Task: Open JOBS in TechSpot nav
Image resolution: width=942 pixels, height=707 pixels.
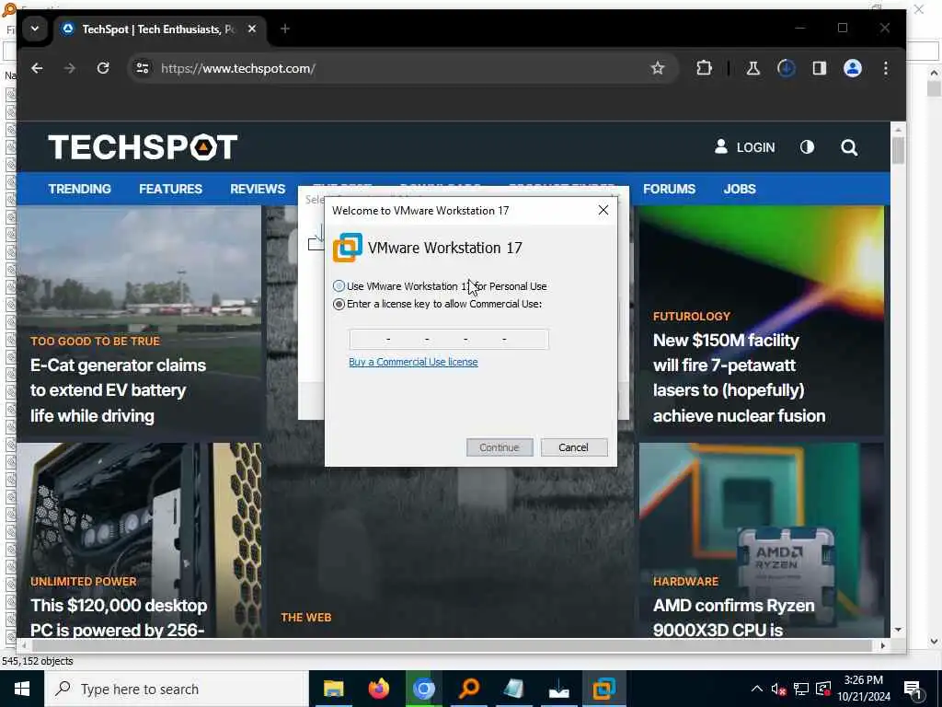Action: (x=740, y=189)
